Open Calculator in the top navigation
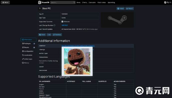This screenshot has width=172, height=98. click(92, 2)
